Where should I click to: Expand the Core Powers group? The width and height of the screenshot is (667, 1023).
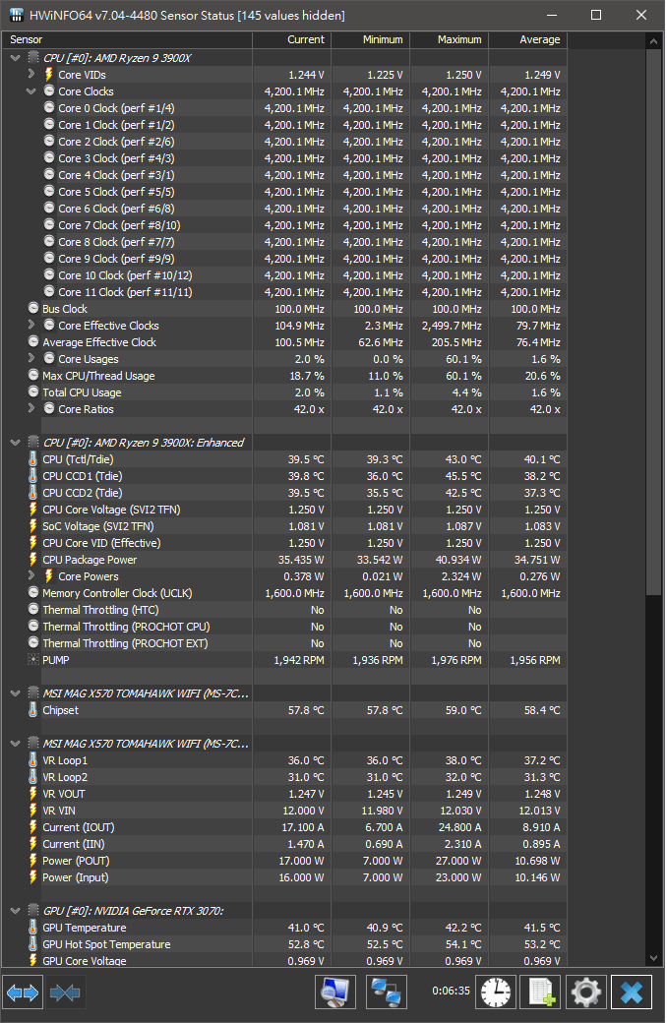(30, 576)
